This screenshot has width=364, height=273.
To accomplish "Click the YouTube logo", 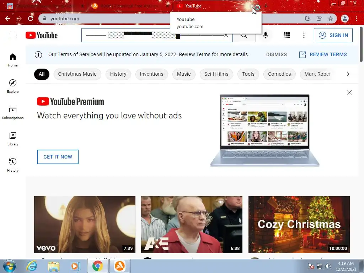I will click(42, 35).
